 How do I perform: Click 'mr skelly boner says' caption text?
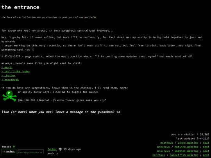pyautogui.click(x=58, y=92)
